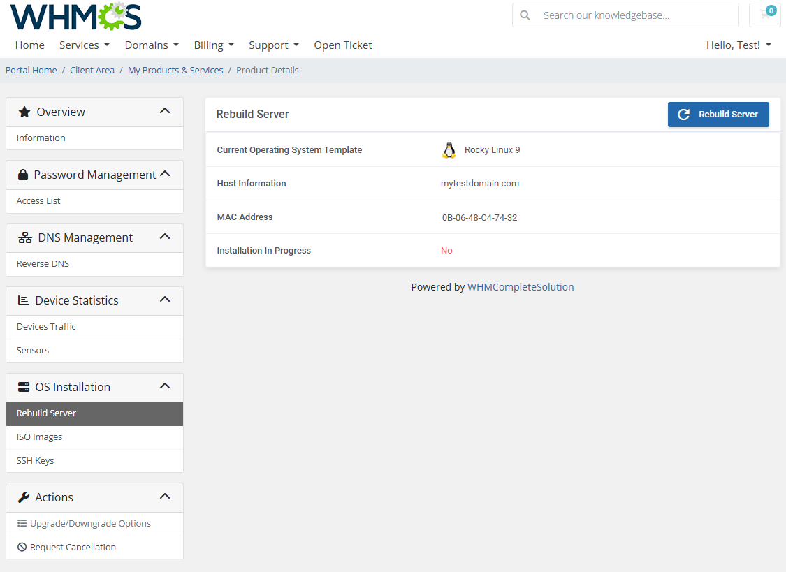Open the shopping cart icon

pos(765,15)
